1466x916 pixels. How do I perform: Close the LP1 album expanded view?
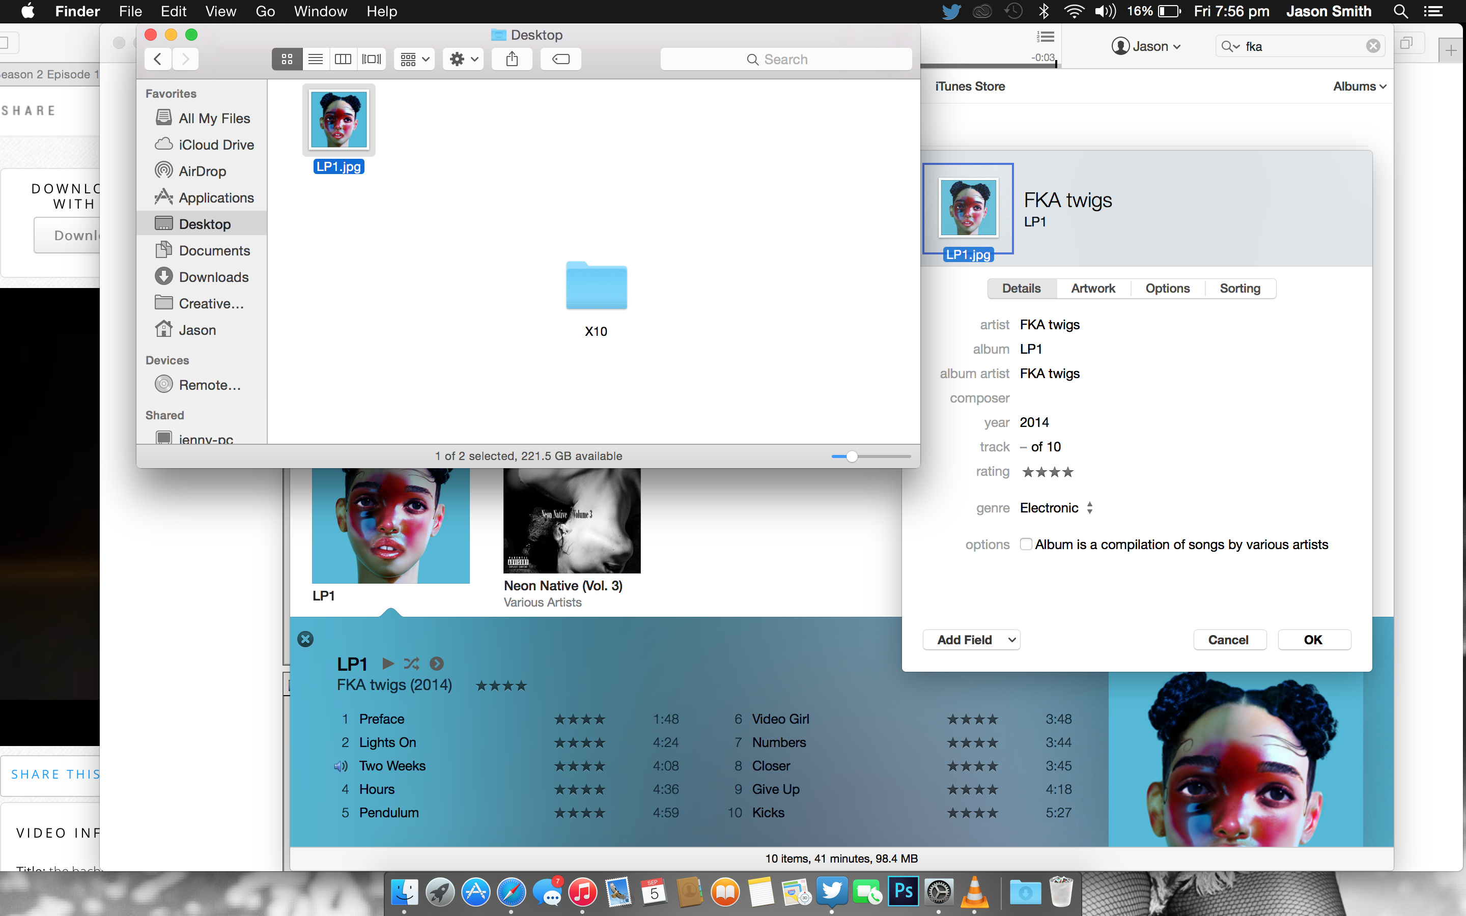pos(305,639)
